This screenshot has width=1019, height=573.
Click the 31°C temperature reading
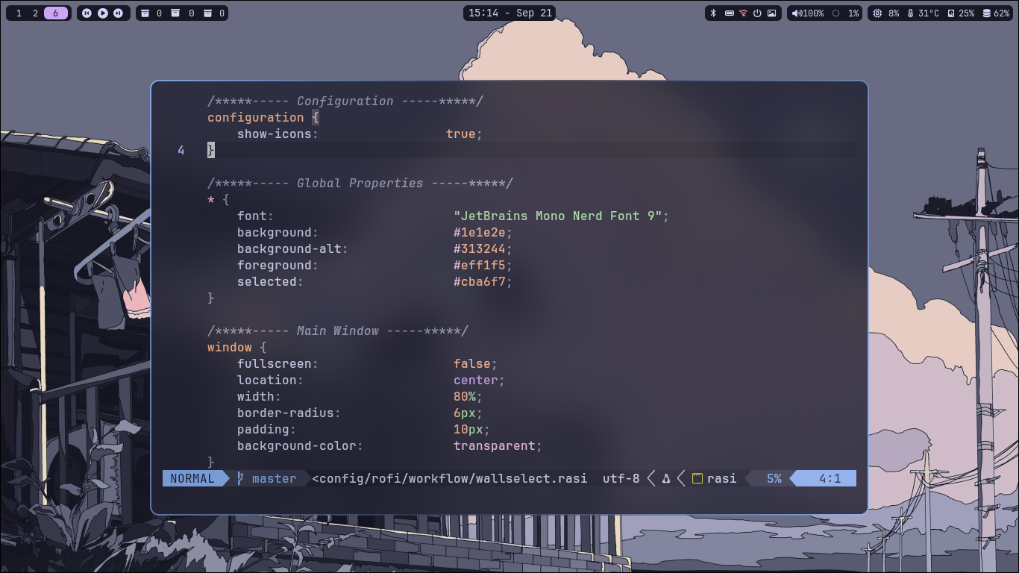coord(929,13)
